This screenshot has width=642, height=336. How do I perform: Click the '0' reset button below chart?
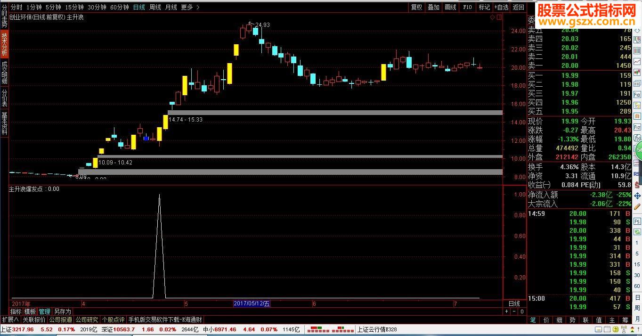pos(521,311)
